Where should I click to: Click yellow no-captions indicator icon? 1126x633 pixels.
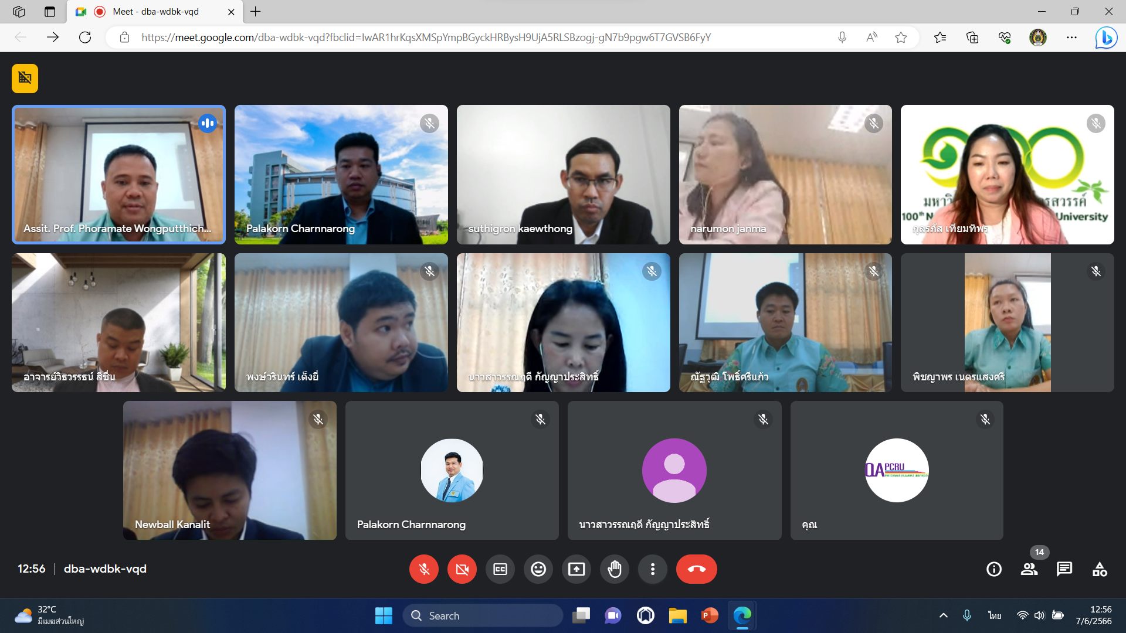pos(25,78)
